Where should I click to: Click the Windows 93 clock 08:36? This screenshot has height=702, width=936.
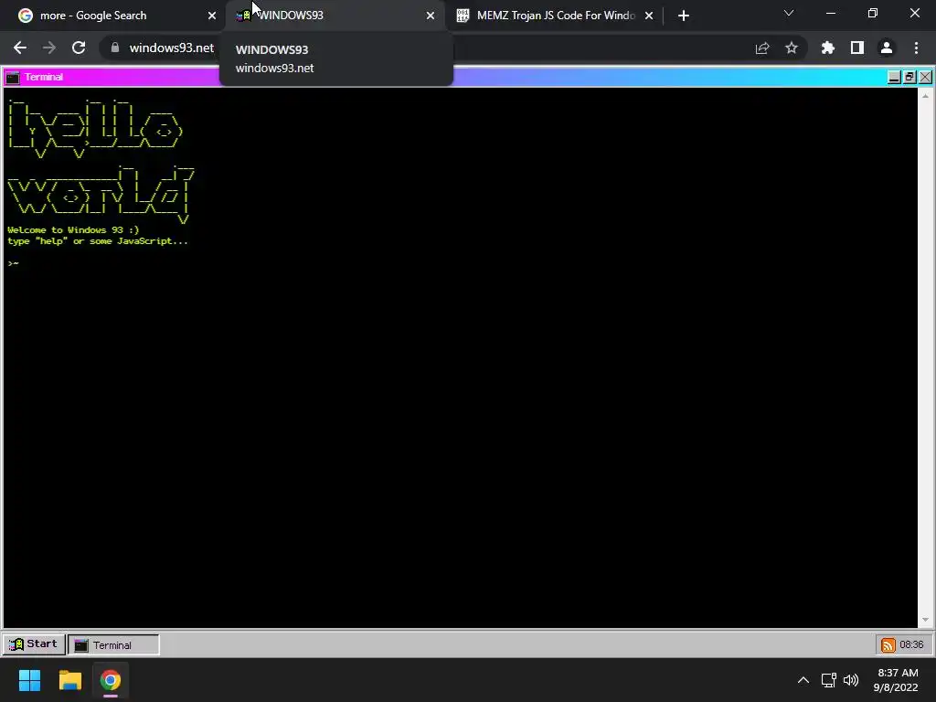(911, 644)
